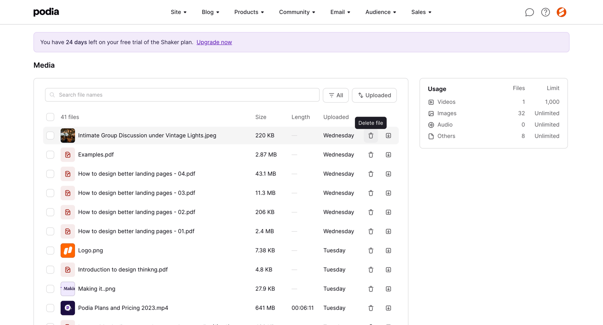Open the Community menu

coord(297,12)
